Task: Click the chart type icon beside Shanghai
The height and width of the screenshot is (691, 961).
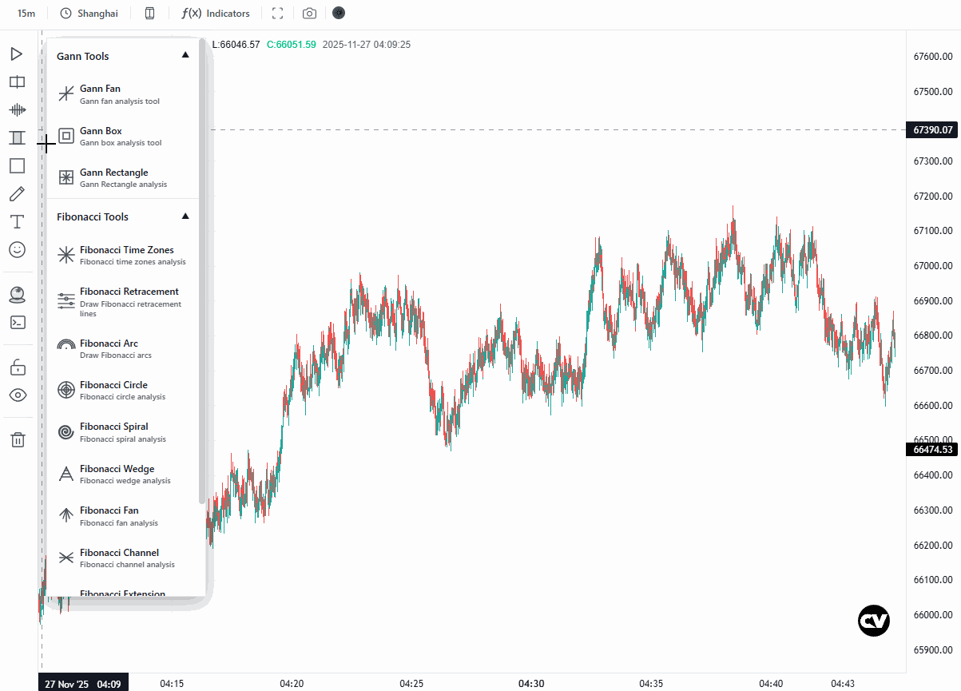Action: coord(150,14)
